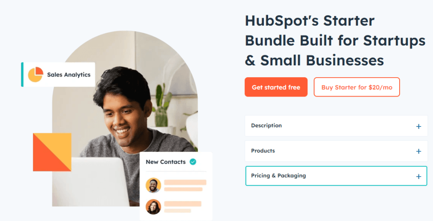Open the Sales Analytics card
This screenshot has width=433, height=221.
point(58,74)
